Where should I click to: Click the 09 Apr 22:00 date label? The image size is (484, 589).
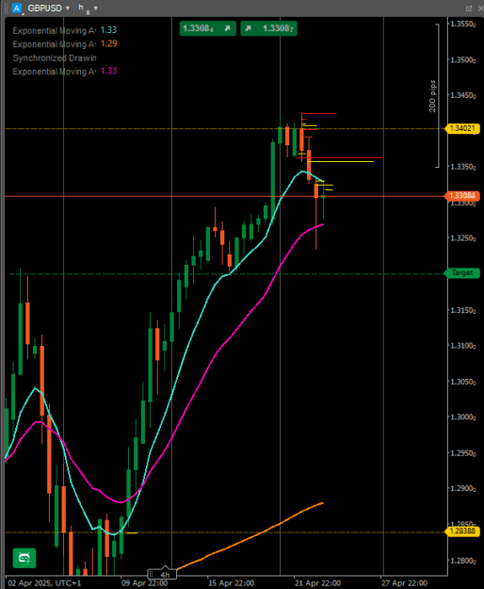144,583
